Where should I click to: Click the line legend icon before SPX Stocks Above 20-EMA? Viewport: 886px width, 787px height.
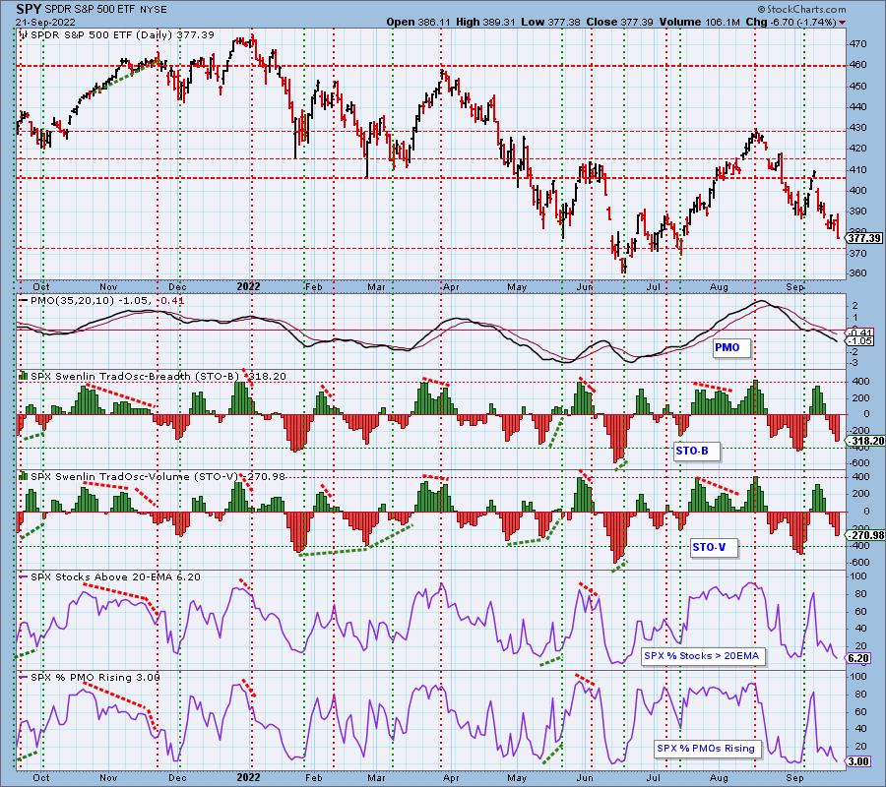tap(24, 577)
